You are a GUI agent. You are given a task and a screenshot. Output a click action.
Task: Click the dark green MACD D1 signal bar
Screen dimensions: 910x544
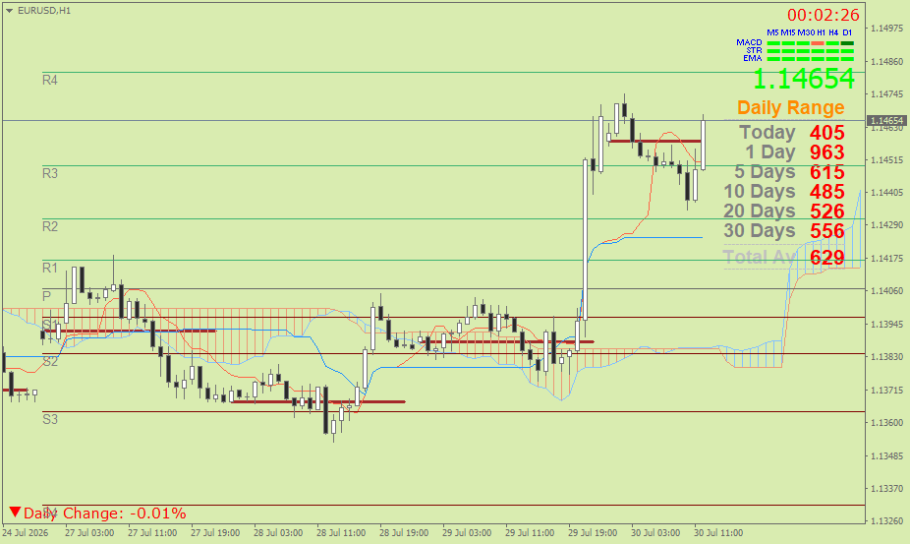click(x=847, y=43)
